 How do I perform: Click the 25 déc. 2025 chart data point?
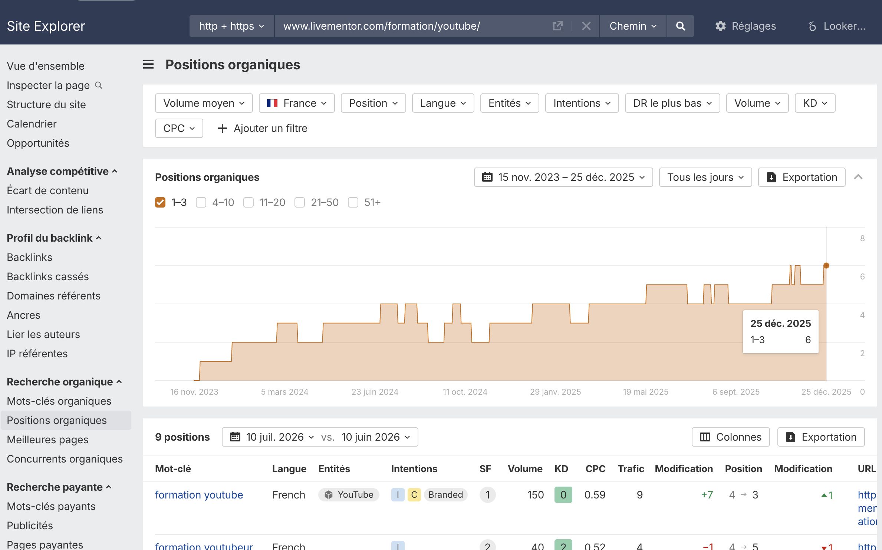coord(826,265)
